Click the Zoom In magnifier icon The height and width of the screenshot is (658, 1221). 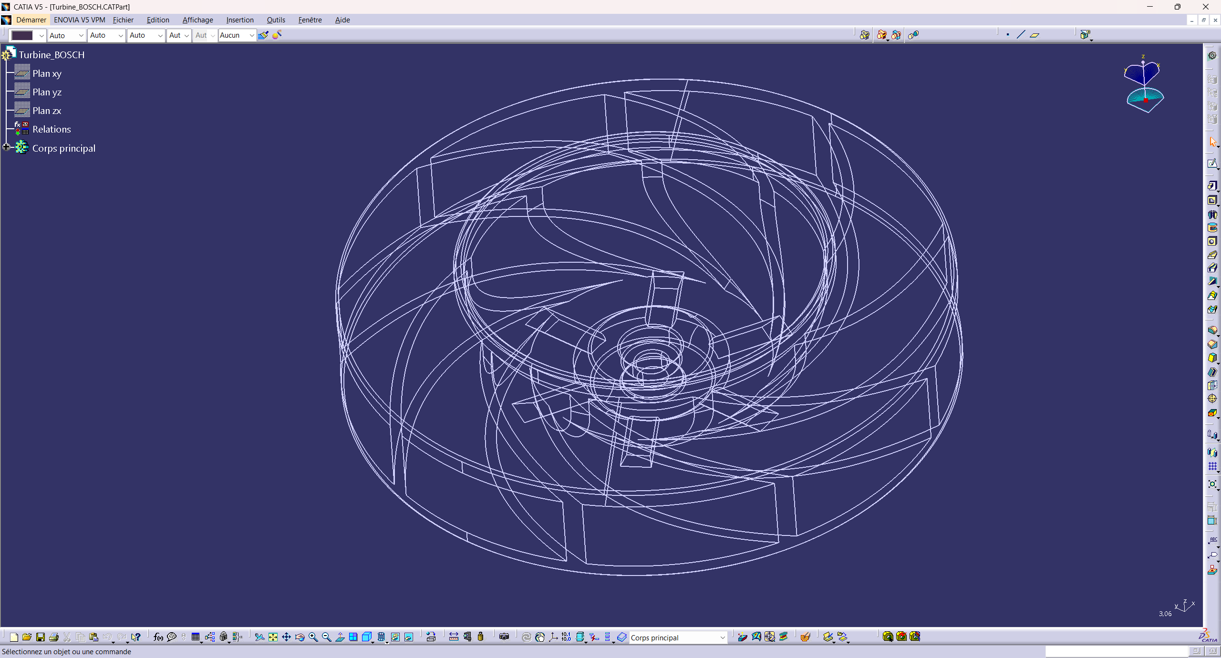pyautogui.click(x=313, y=637)
